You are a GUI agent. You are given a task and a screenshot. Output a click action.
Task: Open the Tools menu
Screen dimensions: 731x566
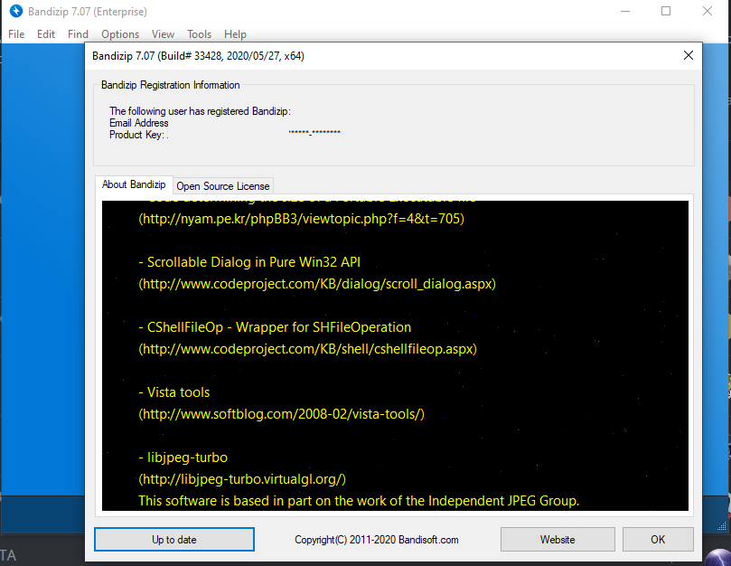pyautogui.click(x=199, y=34)
